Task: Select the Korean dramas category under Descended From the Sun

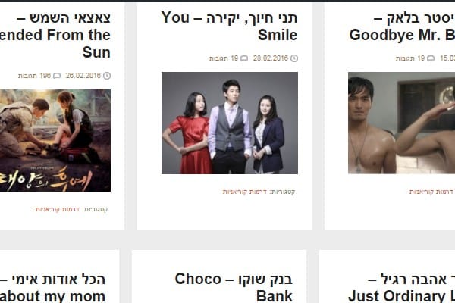Action: click(x=58, y=209)
